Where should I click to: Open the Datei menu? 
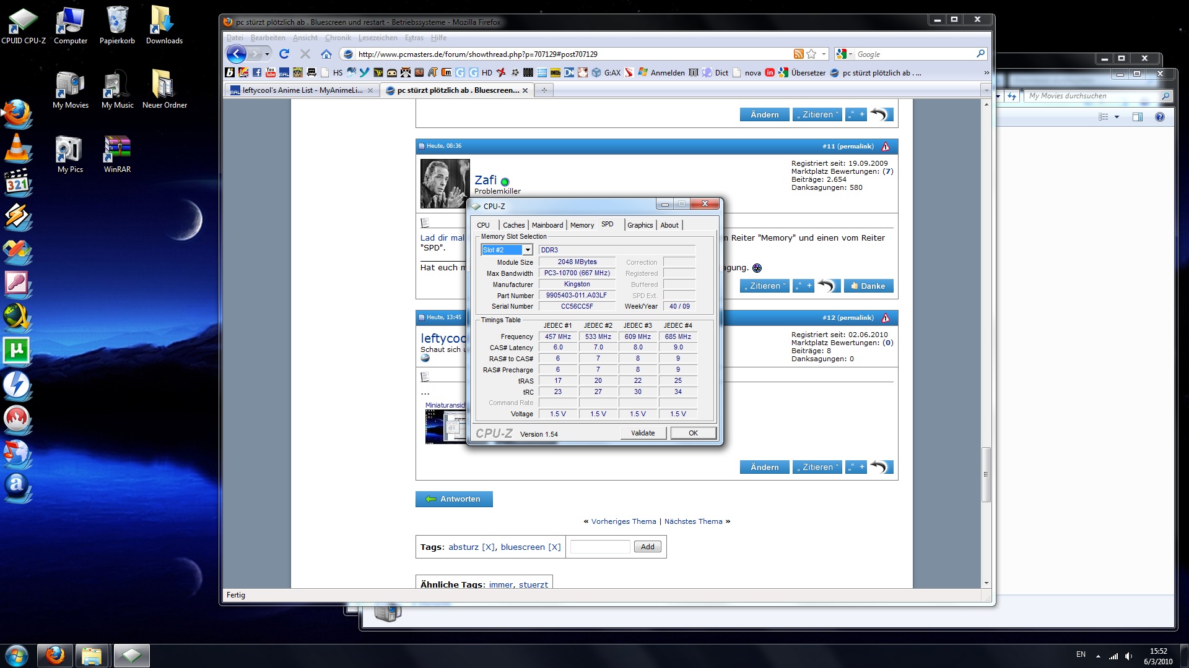point(235,38)
